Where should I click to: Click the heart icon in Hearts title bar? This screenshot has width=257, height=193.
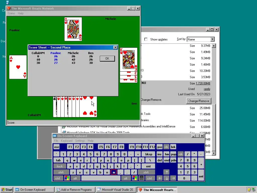click(9, 8)
